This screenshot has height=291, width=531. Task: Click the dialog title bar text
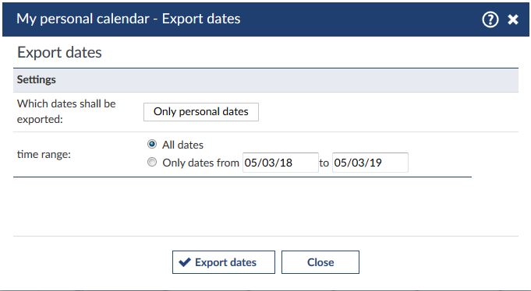[x=129, y=19]
